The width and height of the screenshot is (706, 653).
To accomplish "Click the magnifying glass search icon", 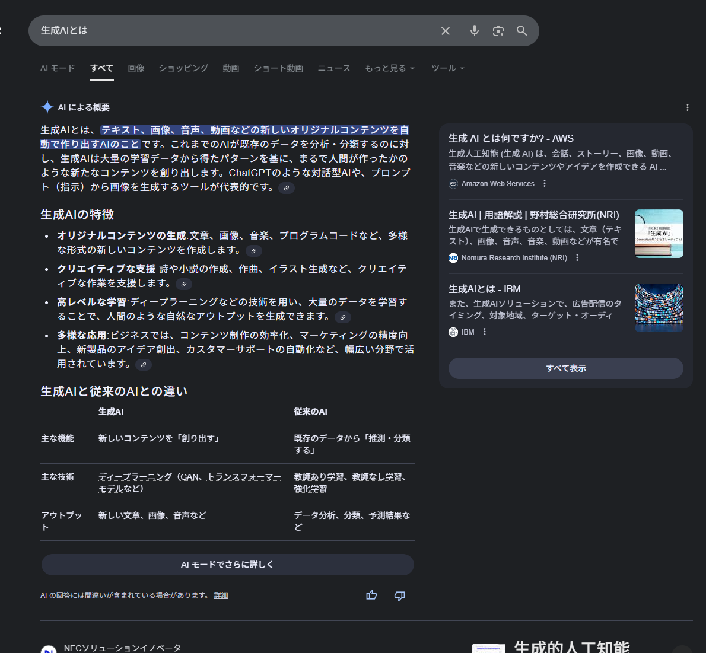I will [x=521, y=31].
